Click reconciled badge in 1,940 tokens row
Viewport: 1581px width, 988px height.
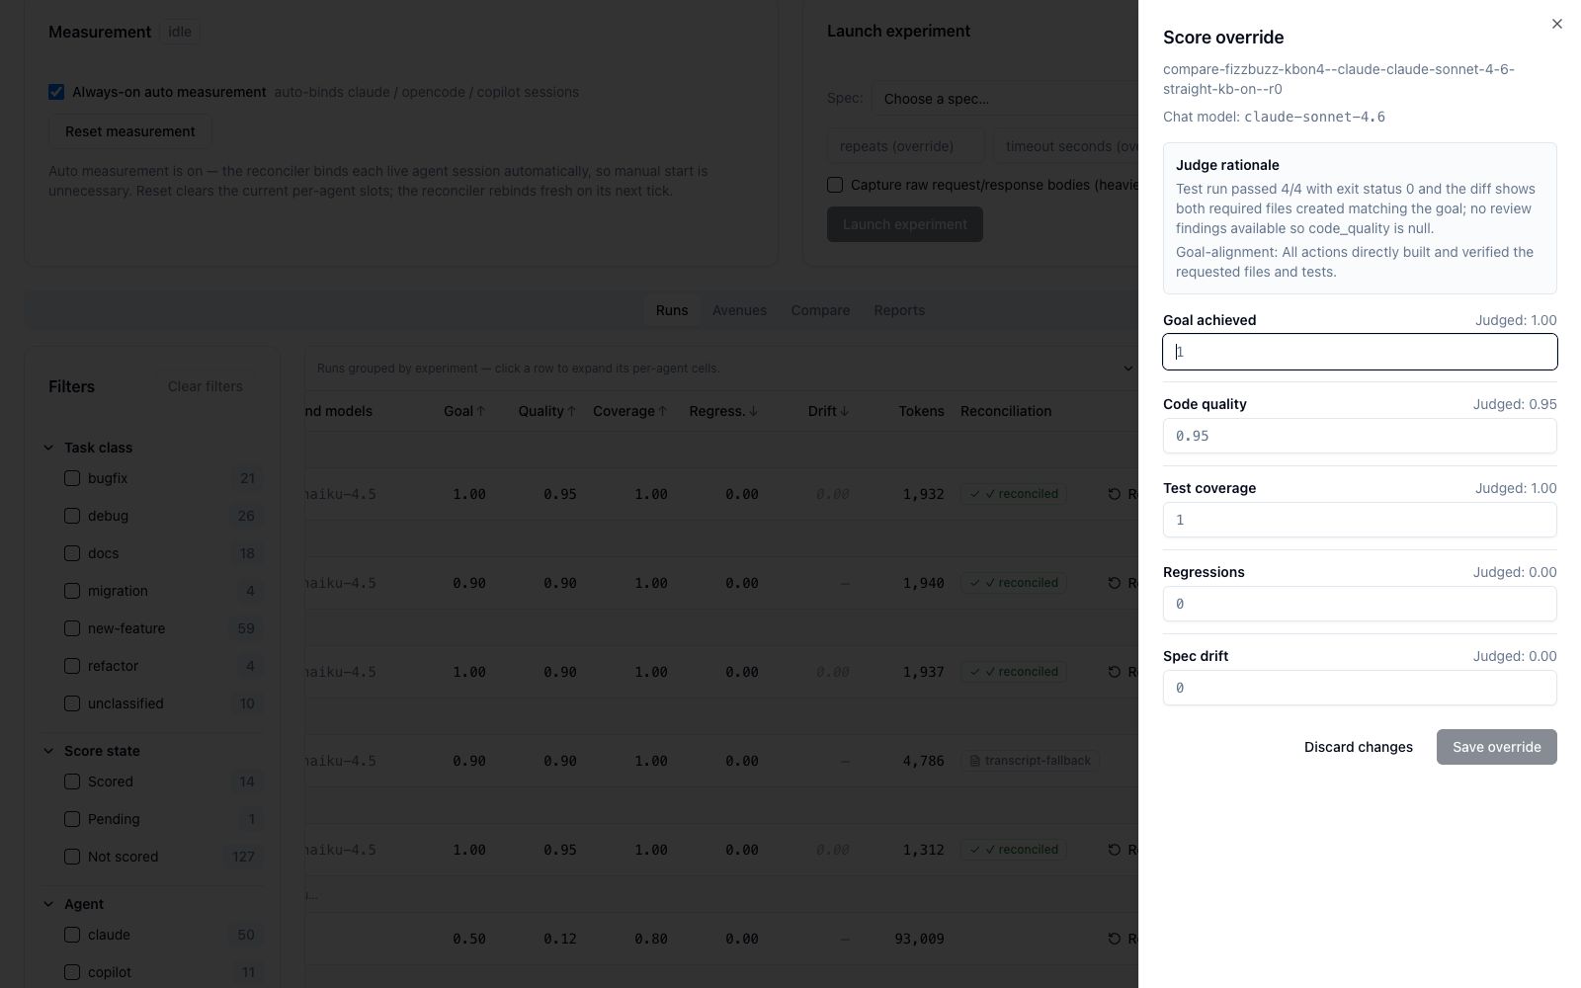[1013, 583]
